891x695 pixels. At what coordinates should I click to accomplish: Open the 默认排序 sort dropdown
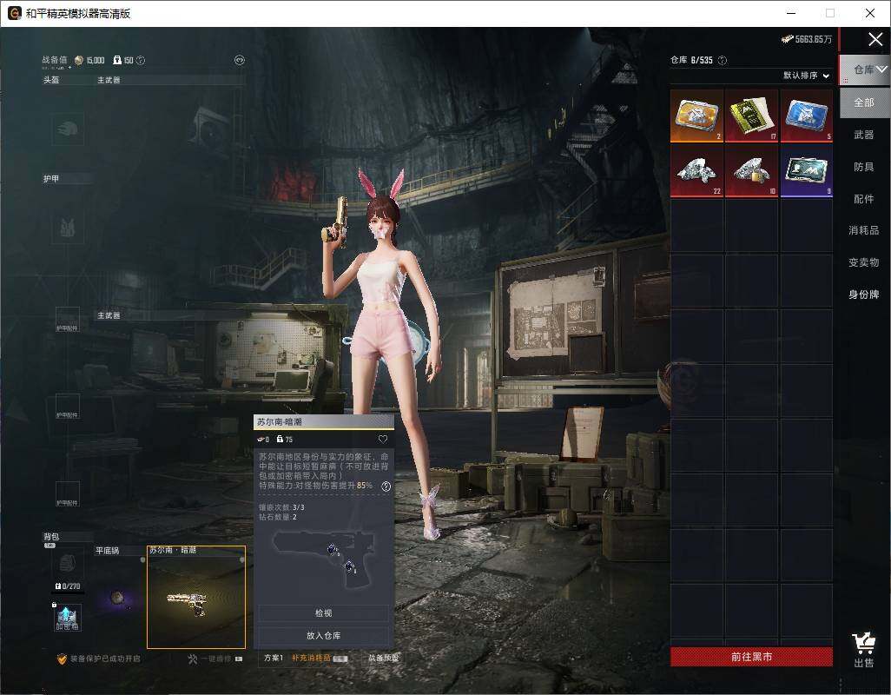point(807,75)
